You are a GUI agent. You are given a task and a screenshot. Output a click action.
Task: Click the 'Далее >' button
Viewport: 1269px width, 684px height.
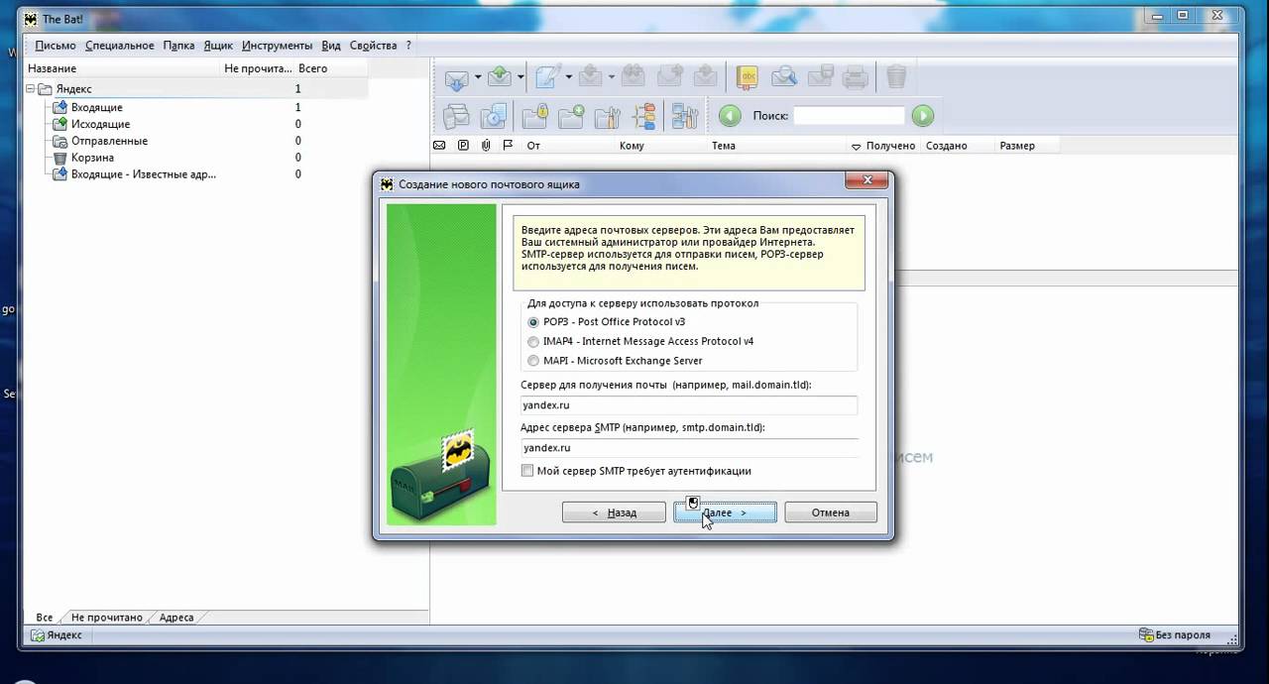725,513
